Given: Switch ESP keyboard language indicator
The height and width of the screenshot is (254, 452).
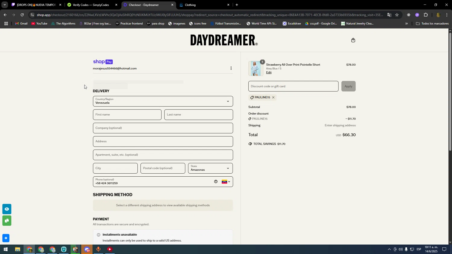Looking at the screenshot, I should 419,249.
